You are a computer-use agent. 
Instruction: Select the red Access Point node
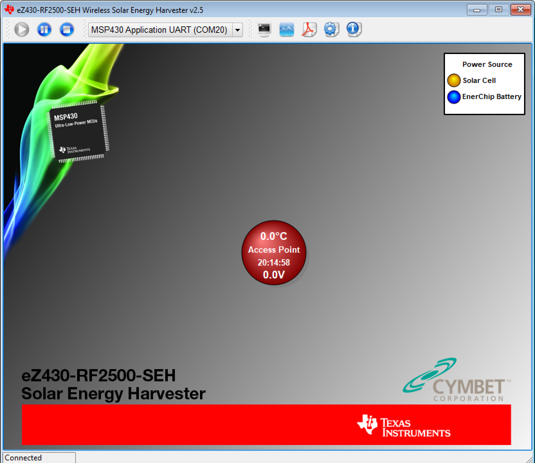pyautogui.click(x=274, y=252)
